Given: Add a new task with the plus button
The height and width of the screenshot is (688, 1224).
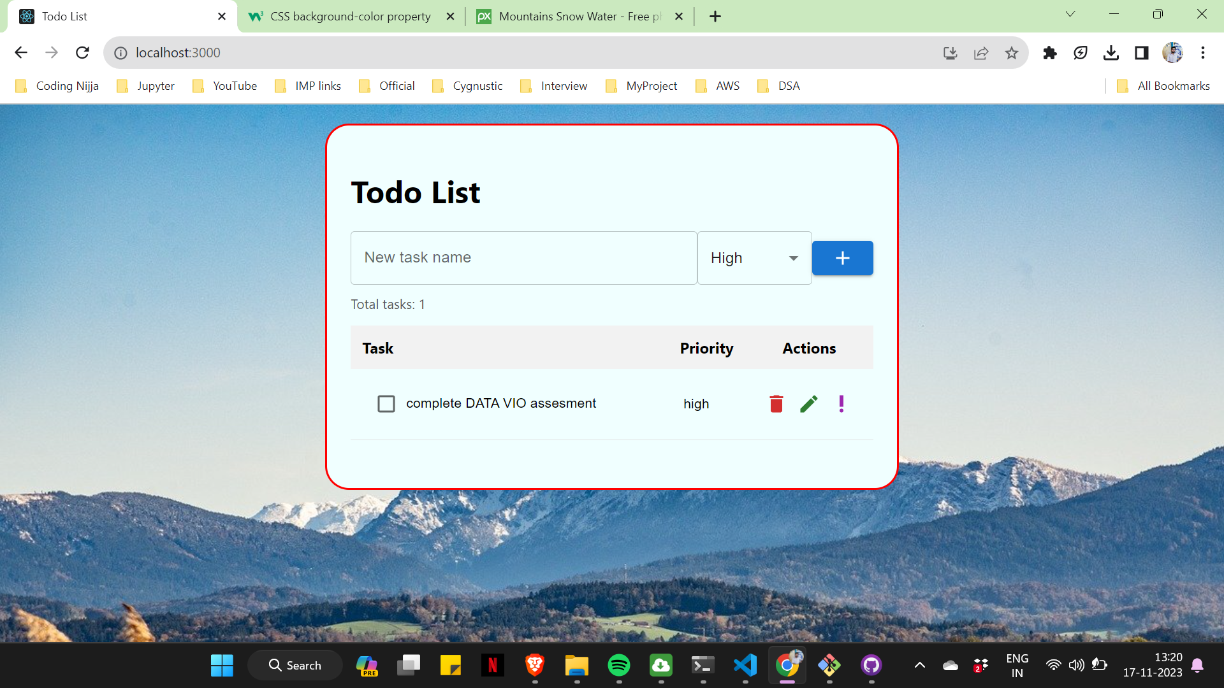Looking at the screenshot, I should [x=842, y=257].
